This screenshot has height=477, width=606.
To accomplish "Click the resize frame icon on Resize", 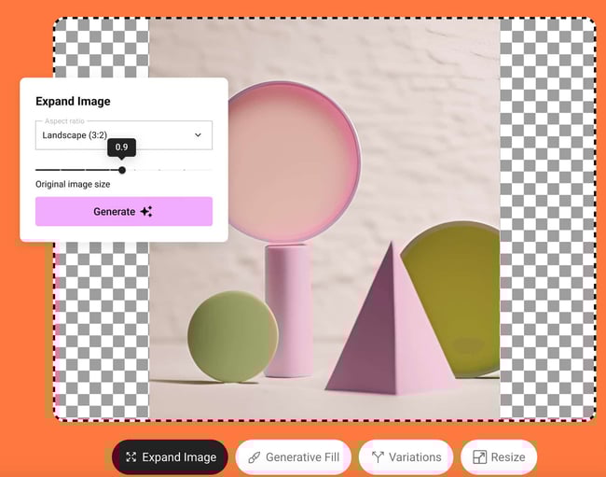I will coord(479,456).
